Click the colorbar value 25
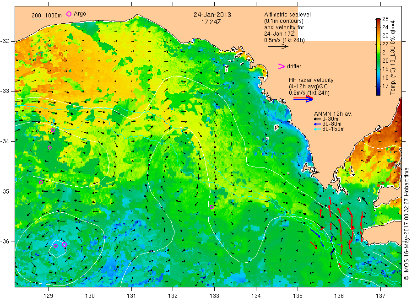This screenshot has height=302, width=412. click(x=385, y=19)
